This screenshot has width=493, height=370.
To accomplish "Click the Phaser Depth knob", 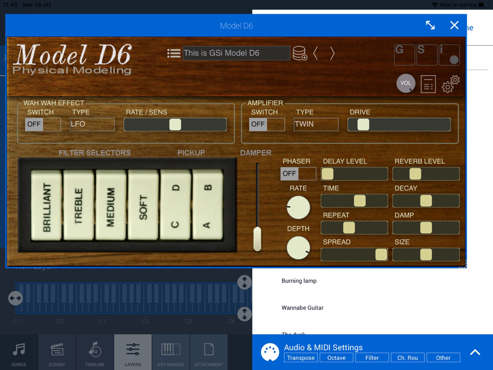I will tap(298, 248).
